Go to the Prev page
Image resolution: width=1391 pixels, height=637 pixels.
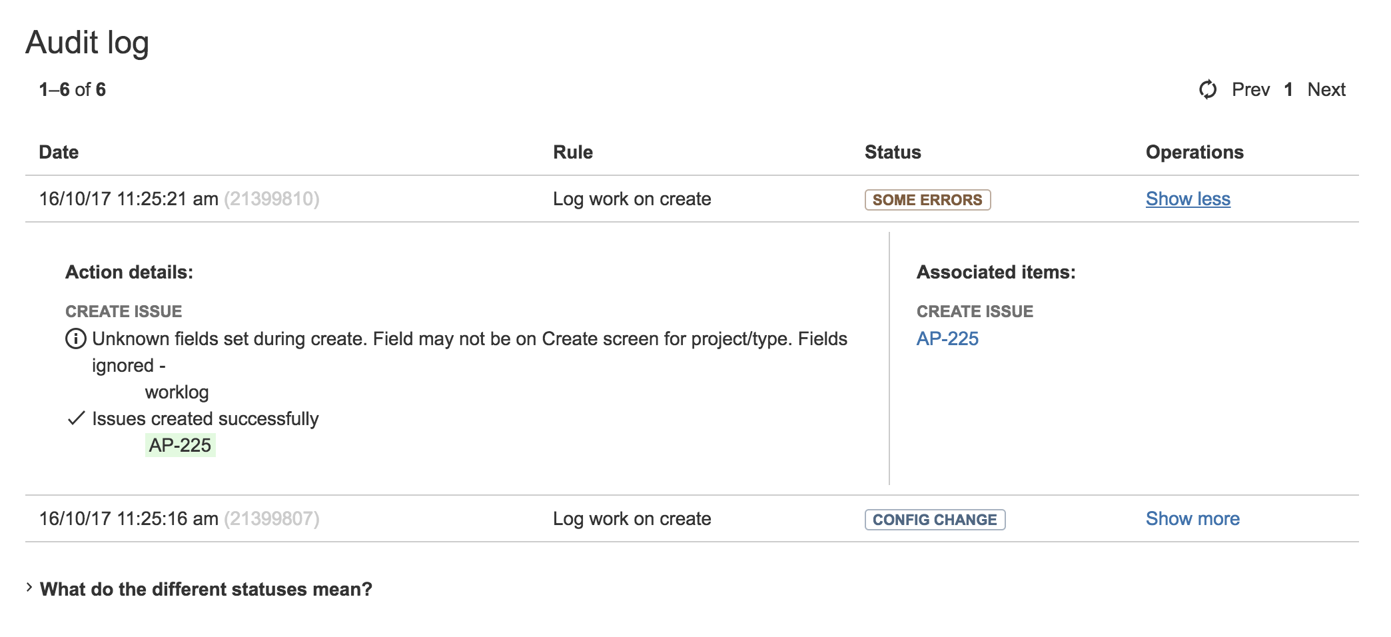[1250, 89]
